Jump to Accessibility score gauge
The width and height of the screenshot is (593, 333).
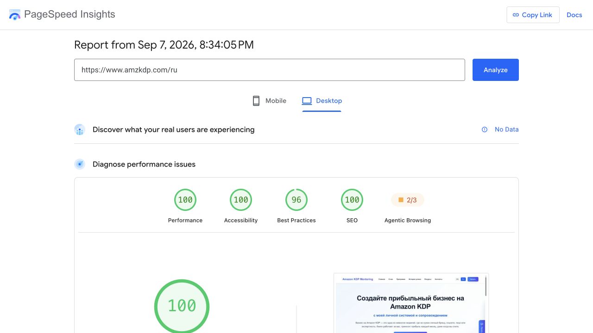(x=241, y=200)
